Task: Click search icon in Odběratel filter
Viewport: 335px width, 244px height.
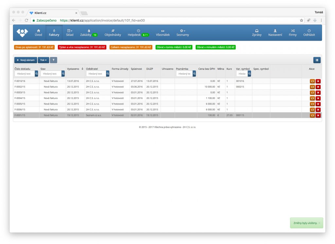Action: click(x=108, y=74)
